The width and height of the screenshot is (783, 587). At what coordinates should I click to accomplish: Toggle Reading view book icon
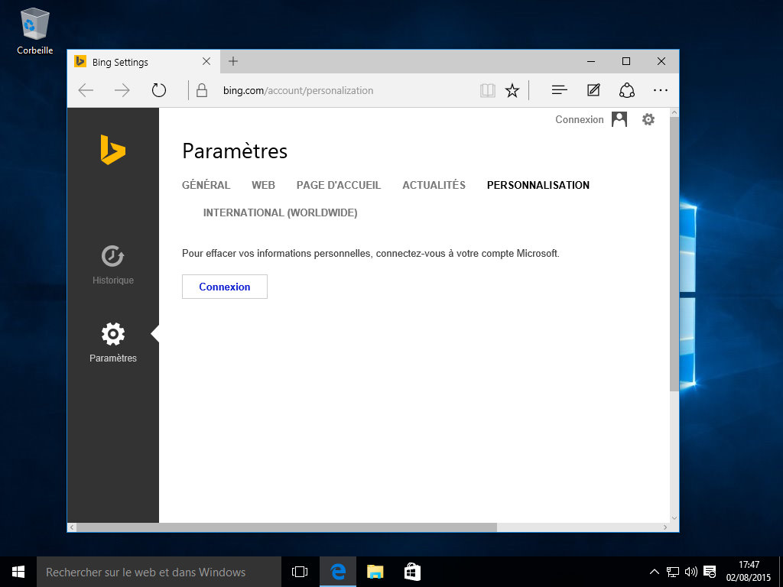[488, 90]
